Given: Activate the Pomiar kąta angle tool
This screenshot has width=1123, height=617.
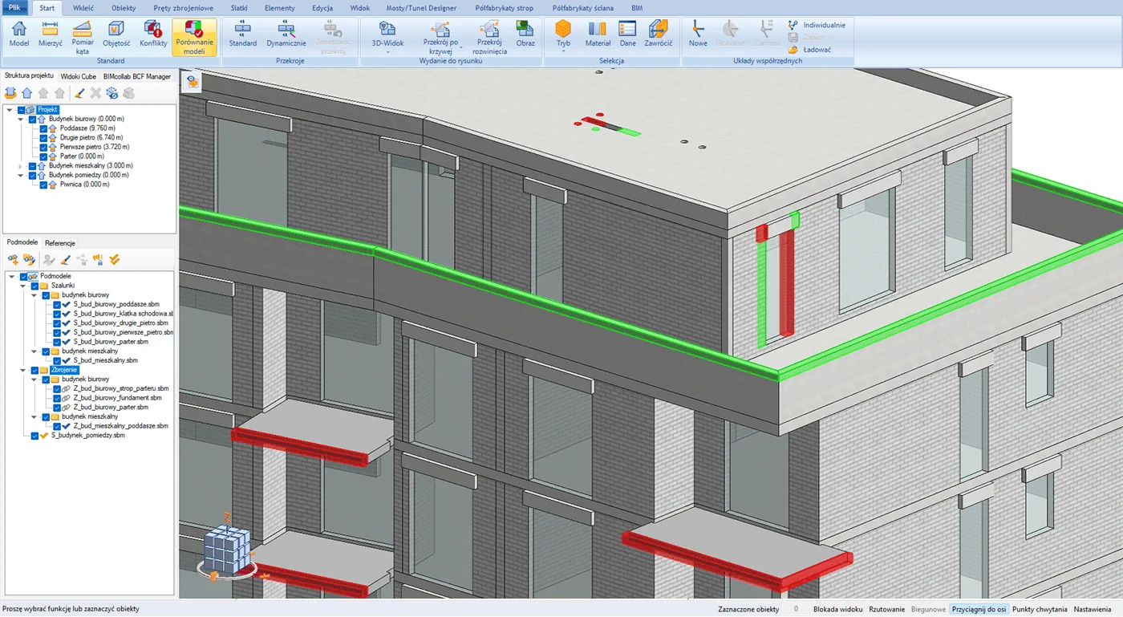Looking at the screenshot, I should tap(83, 37).
